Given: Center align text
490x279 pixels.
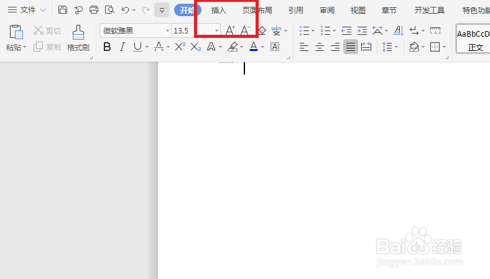Looking at the screenshot, I should click(x=320, y=47).
